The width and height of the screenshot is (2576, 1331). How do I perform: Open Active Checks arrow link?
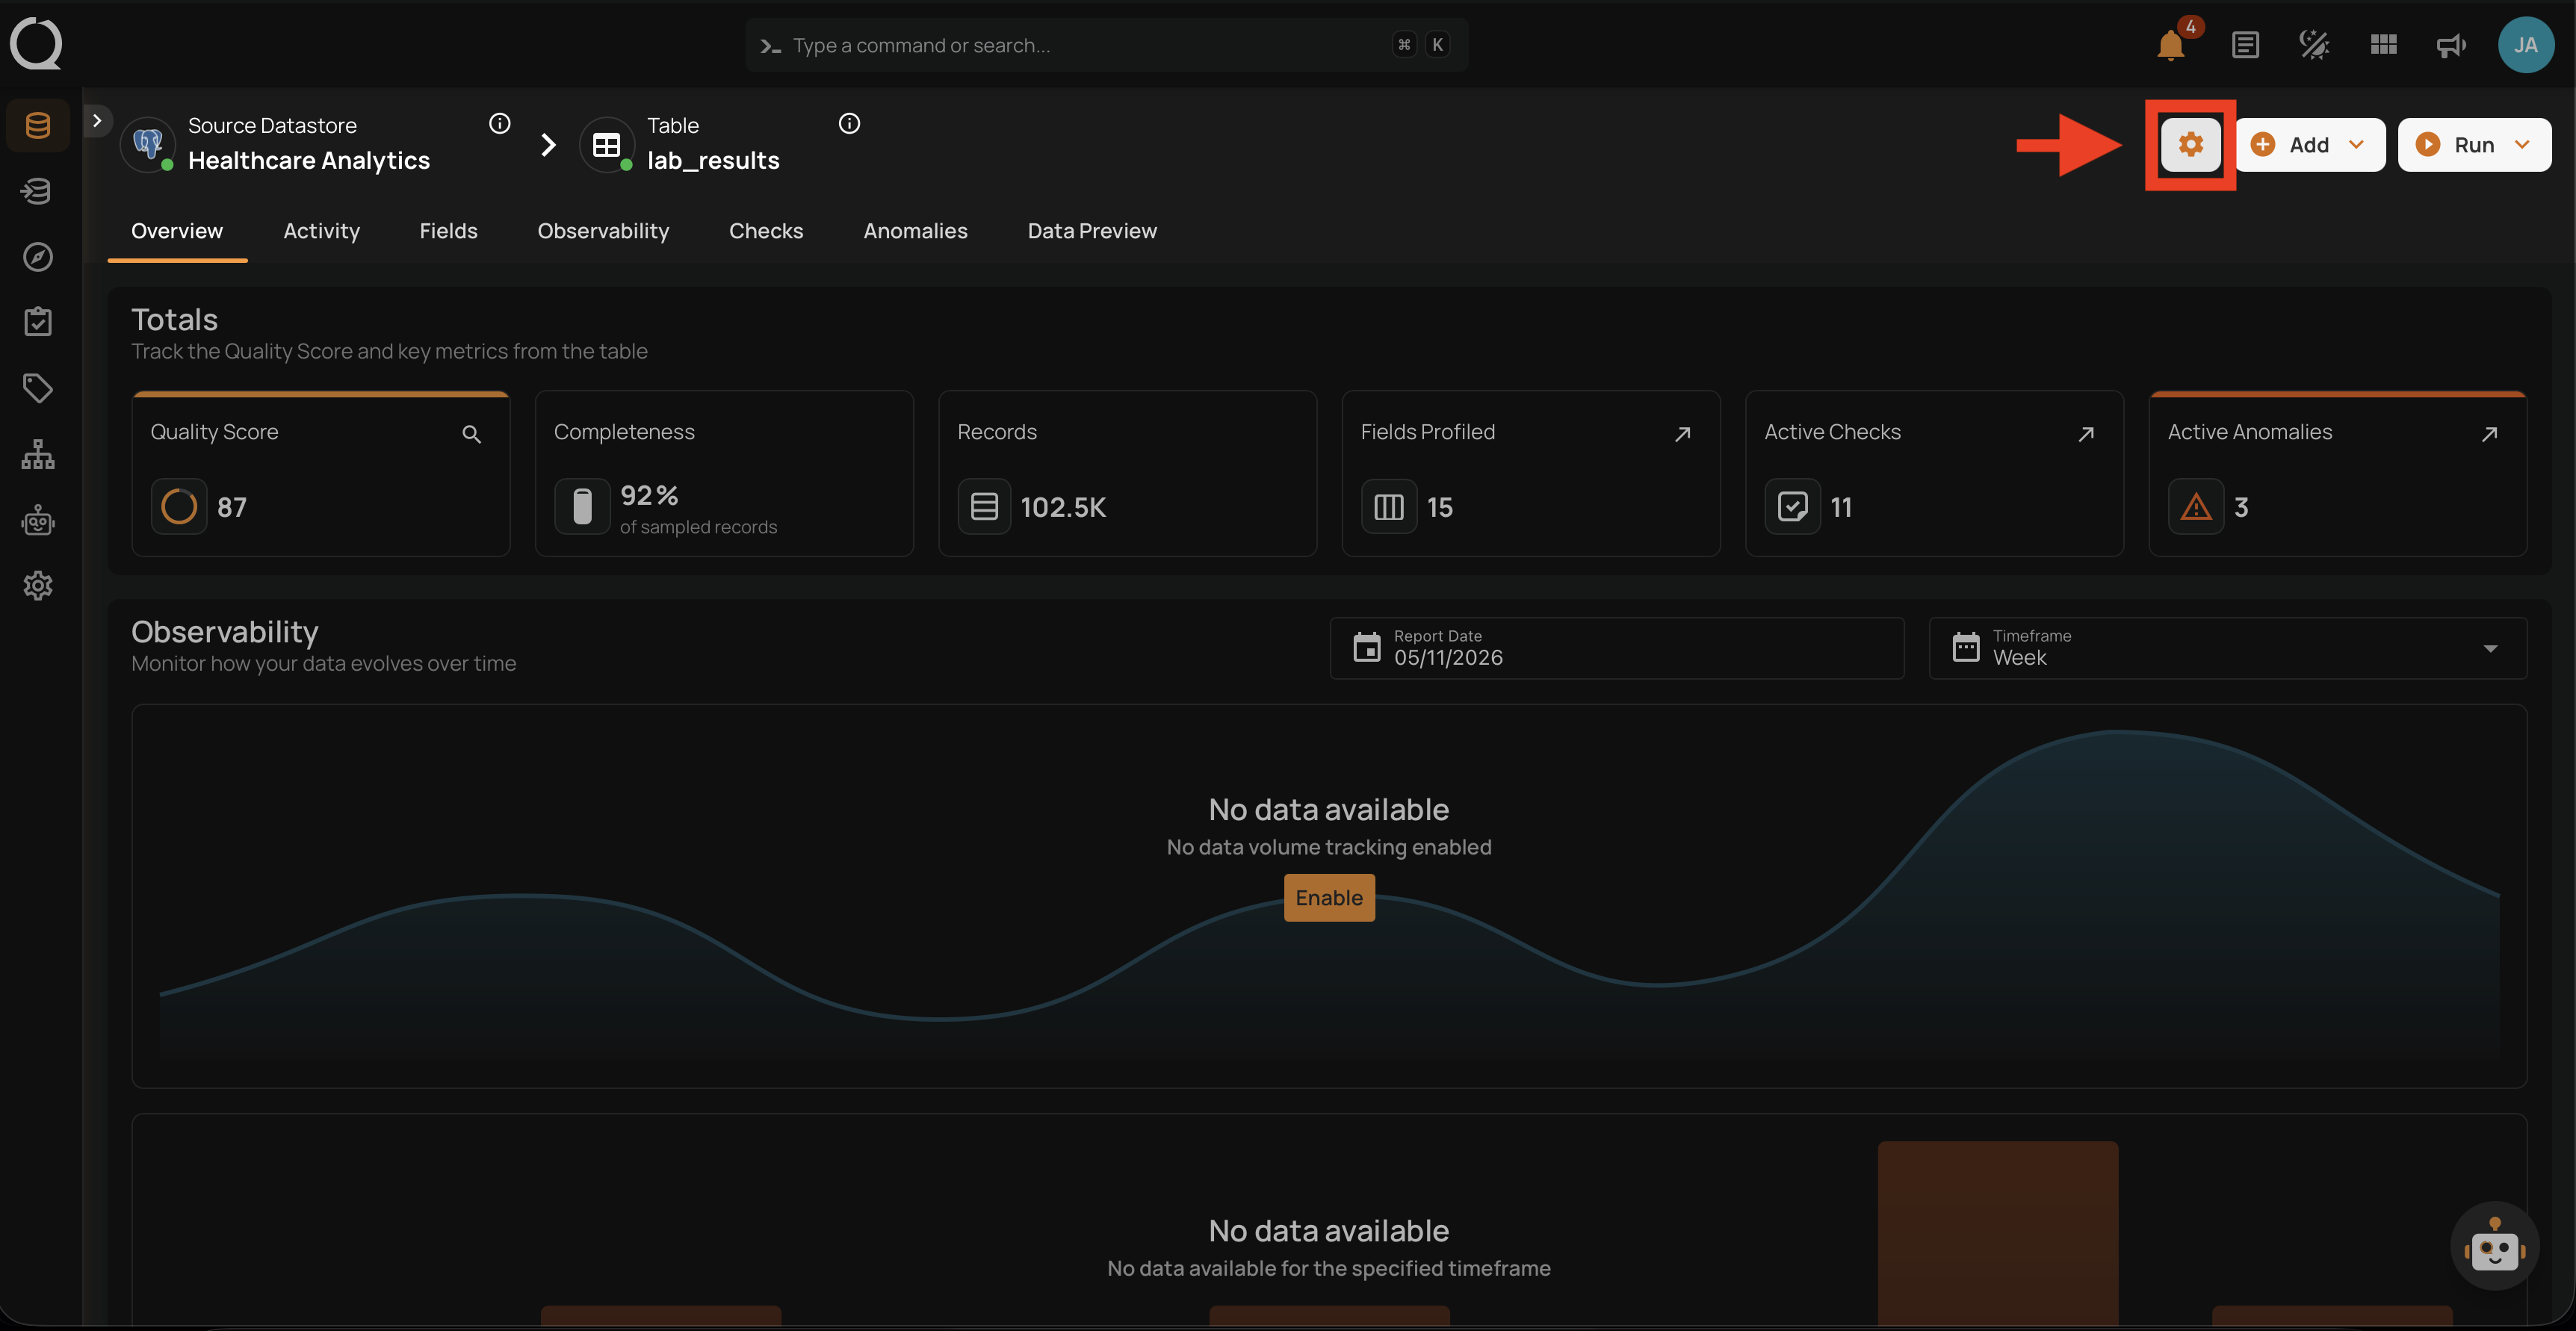2086,434
